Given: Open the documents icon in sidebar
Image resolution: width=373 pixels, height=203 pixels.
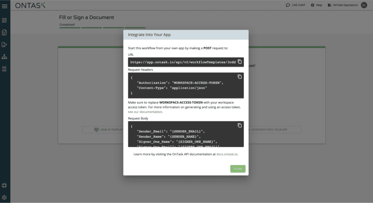Looking at the screenshot, I should point(4,32).
